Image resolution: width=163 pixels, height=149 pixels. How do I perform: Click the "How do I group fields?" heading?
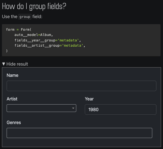point(34,7)
